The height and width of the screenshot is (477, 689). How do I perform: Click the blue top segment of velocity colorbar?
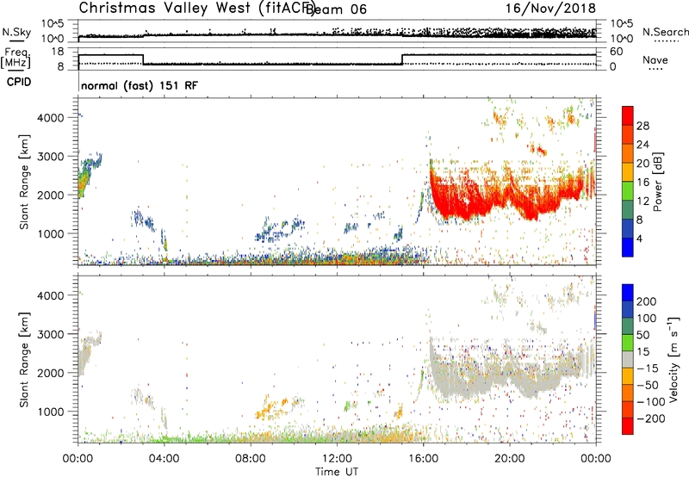pos(628,293)
